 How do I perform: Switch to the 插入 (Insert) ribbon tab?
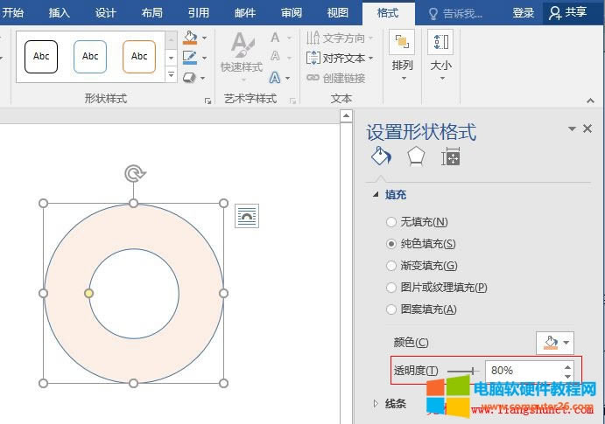coord(60,12)
